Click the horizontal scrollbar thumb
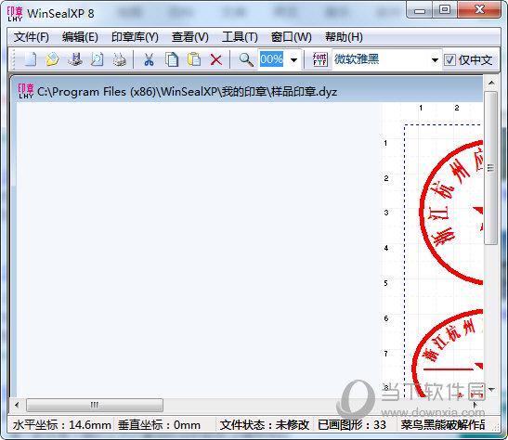The height and width of the screenshot is (440, 508). point(95,405)
